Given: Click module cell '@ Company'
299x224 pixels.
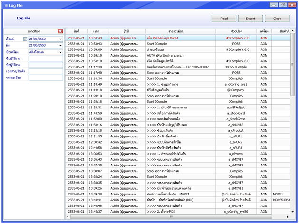Looking at the screenshot, I should 236,90.
